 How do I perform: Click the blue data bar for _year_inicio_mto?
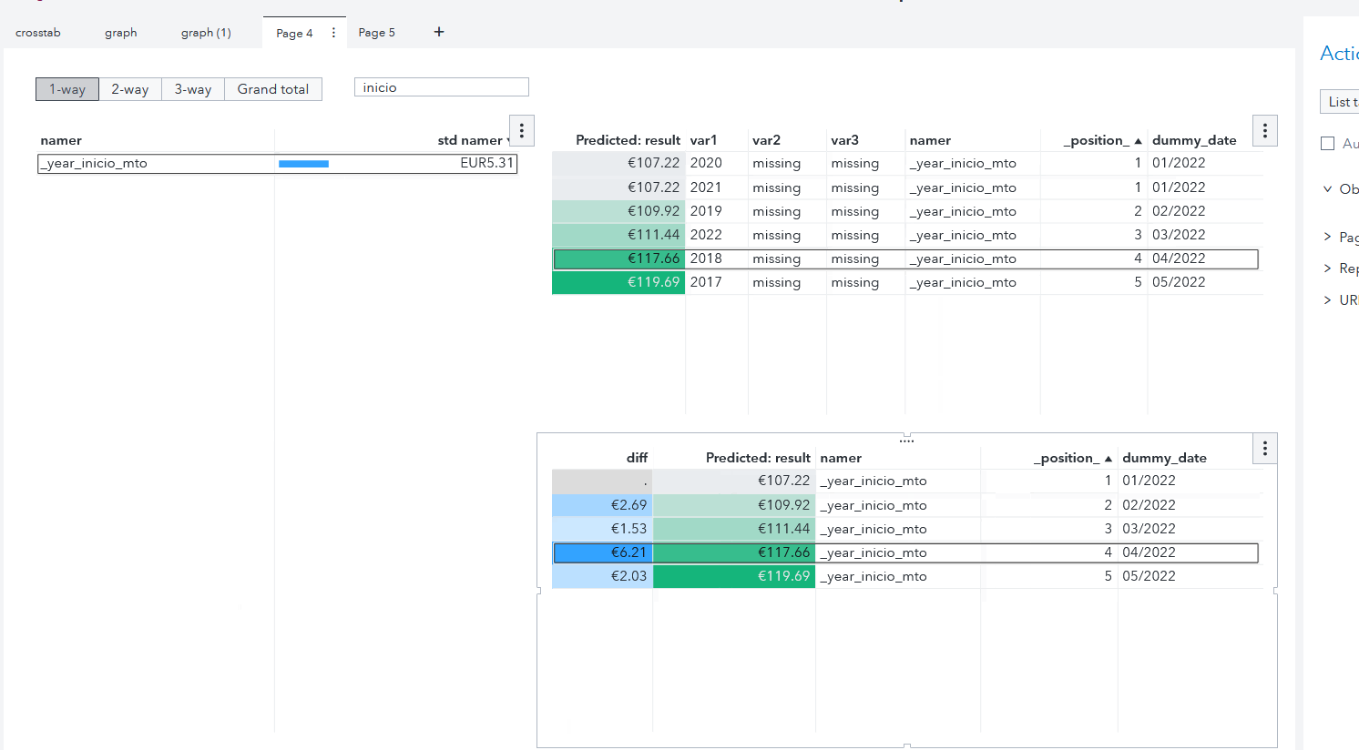tap(304, 163)
